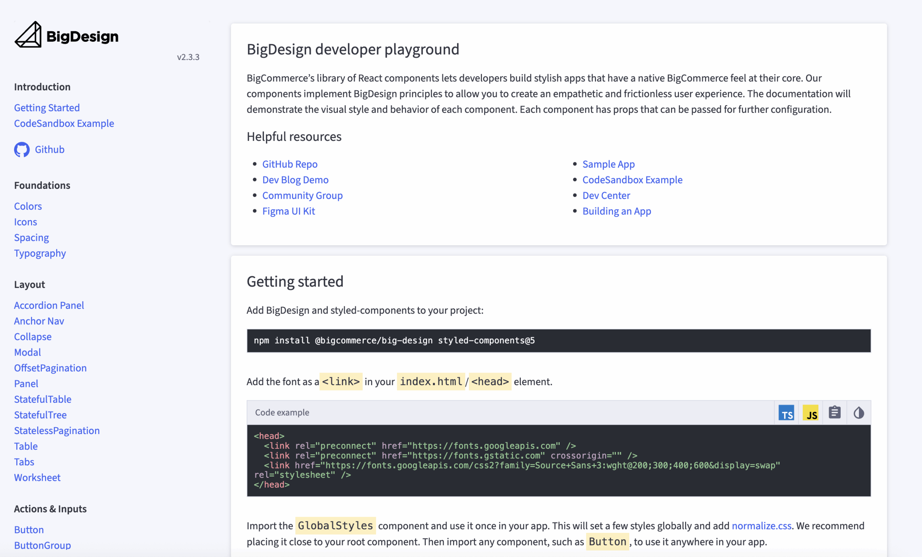The height and width of the screenshot is (557, 922).
Task: Follow the normalize.css link
Action: click(x=761, y=526)
